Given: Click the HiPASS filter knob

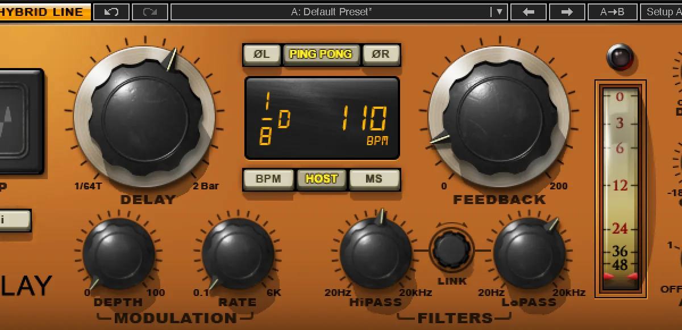Looking at the screenshot, I should point(376,252).
